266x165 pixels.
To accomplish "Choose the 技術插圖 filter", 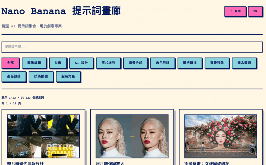I will 41,76.
